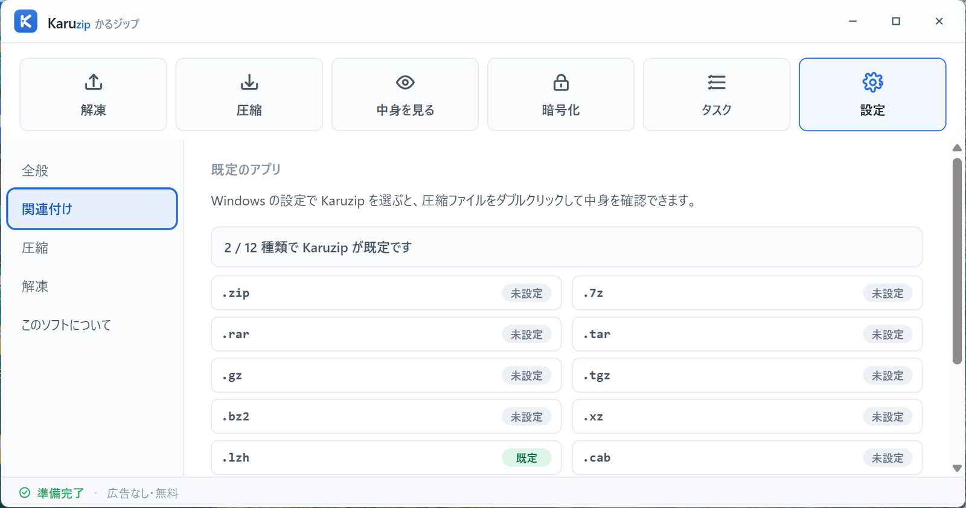Click the scroll down arrow

coord(957,468)
